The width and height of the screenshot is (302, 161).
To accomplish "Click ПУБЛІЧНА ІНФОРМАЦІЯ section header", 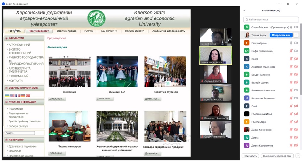I will click(24, 102).
